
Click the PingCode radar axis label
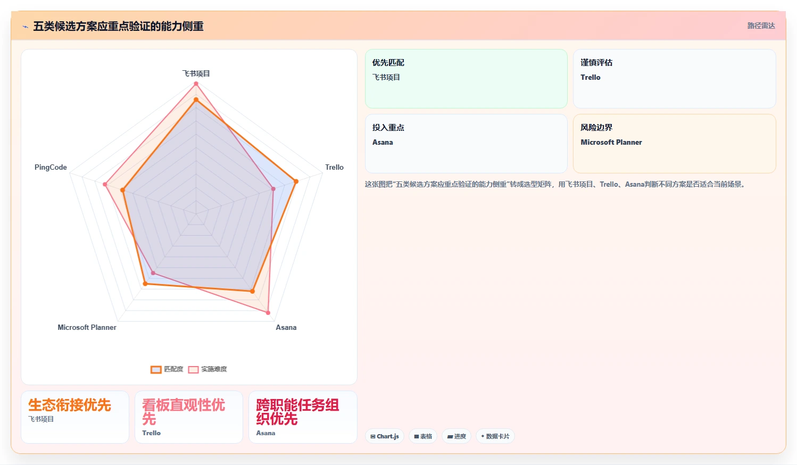click(x=51, y=167)
